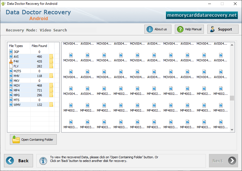Click the 132 count in the WMV row
This screenshot has width=242, height=171.
click(x=39, y=105)
